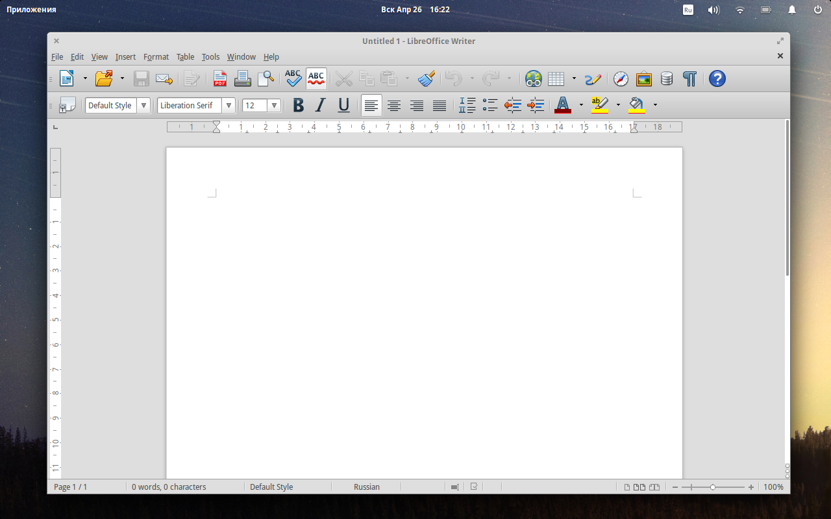Open the Liberation Serif font dropdown

coord(229,105)
